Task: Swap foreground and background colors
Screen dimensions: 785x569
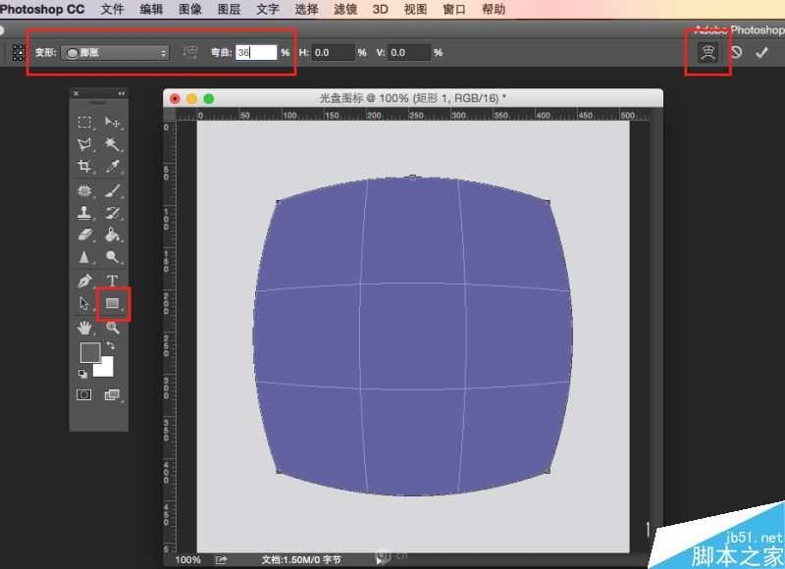Action: pos(110,346)
